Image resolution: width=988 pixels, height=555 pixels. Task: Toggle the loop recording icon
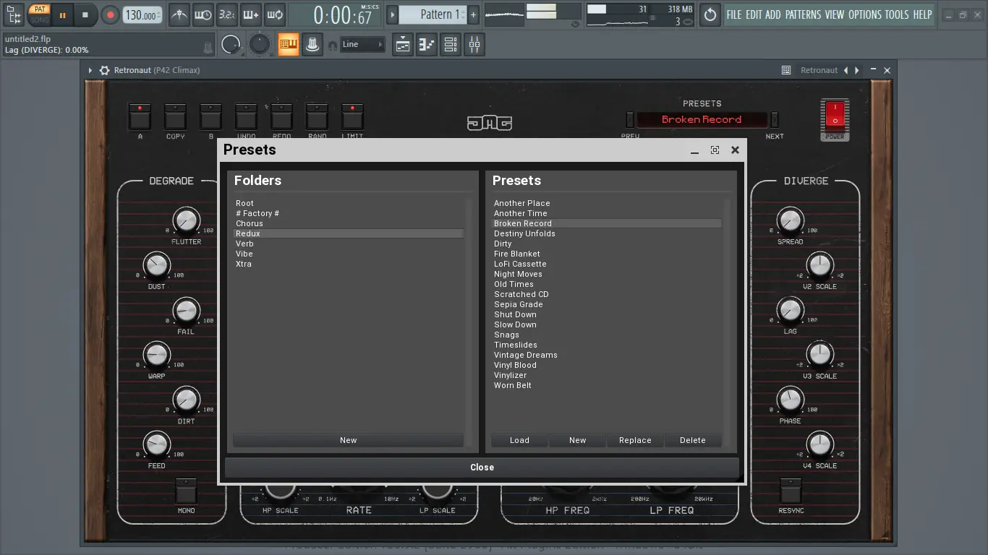[x=275, y=14]
